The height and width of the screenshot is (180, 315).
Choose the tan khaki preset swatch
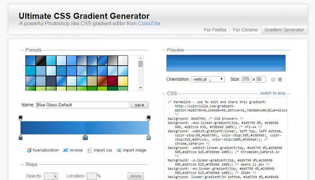pos(92,81)
